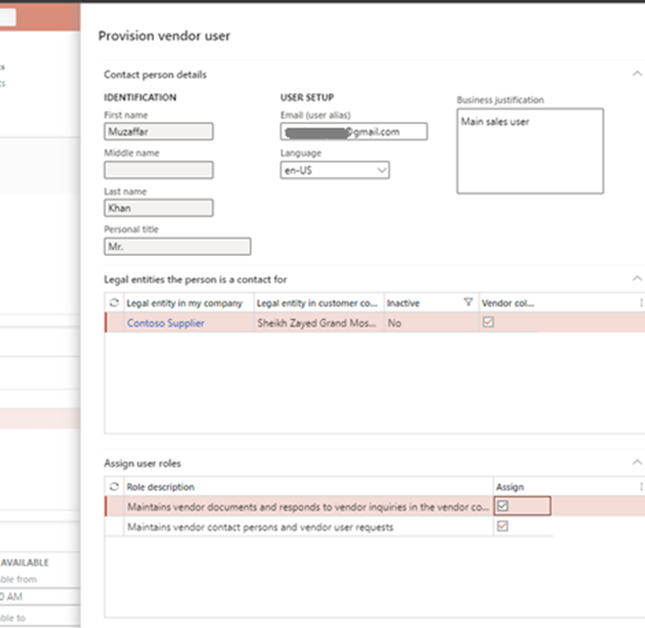Sort by Legal entity in my company column

click(186, 303)
